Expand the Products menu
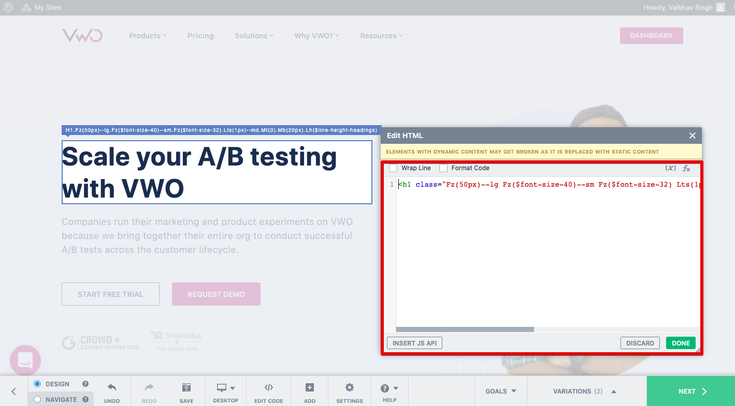Image resolution: width=735 pixels, height=406 pixels. point(148,36)
